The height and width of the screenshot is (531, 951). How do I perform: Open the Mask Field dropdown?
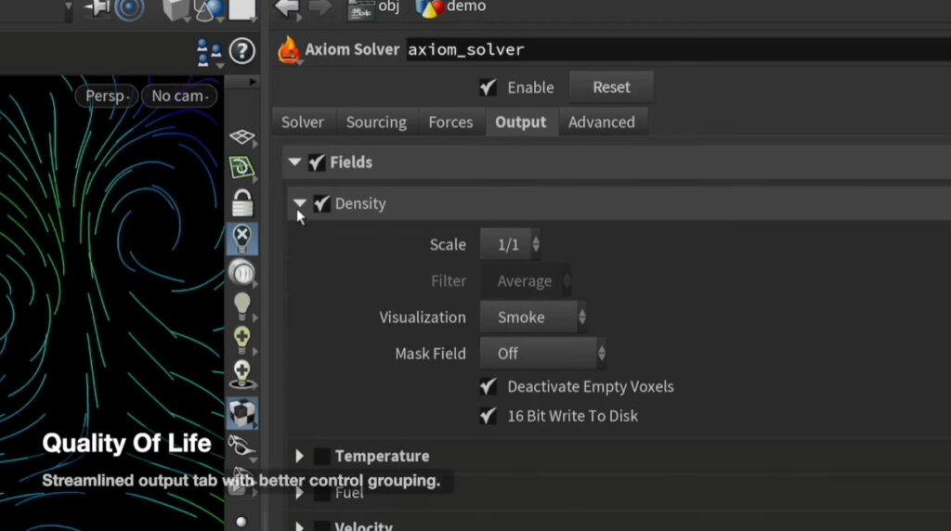tap(542, 354)
